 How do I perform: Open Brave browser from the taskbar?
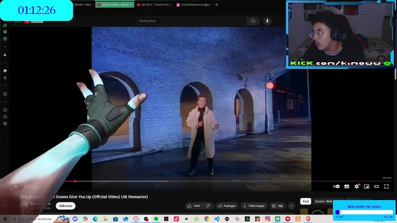(308, 219)
